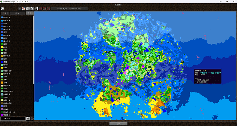Image resolution: width=237 pixels, height=126 pixels.
Task: Select the 原始桦木森林 biome row
Action: [16, 91]
